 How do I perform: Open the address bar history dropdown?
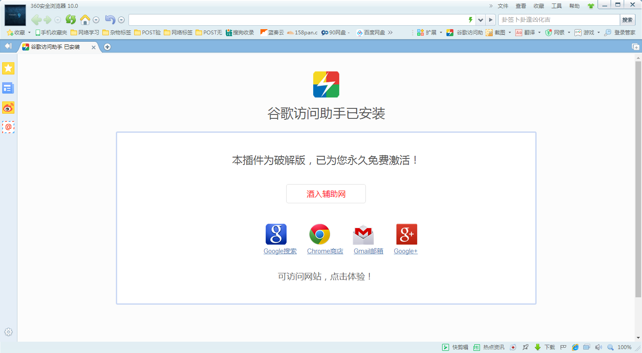(480, 20)
